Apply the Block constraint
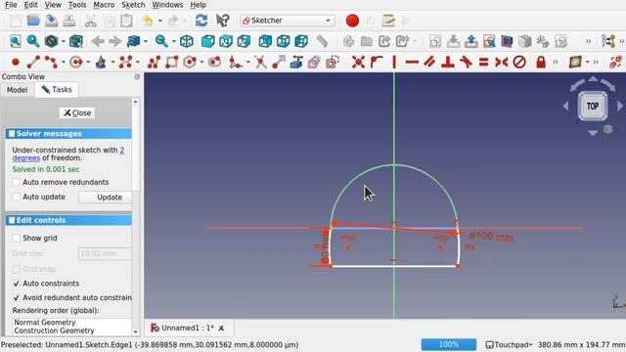Image resolution: width=626 pixels, height=352 pixels. click(519, 62)
